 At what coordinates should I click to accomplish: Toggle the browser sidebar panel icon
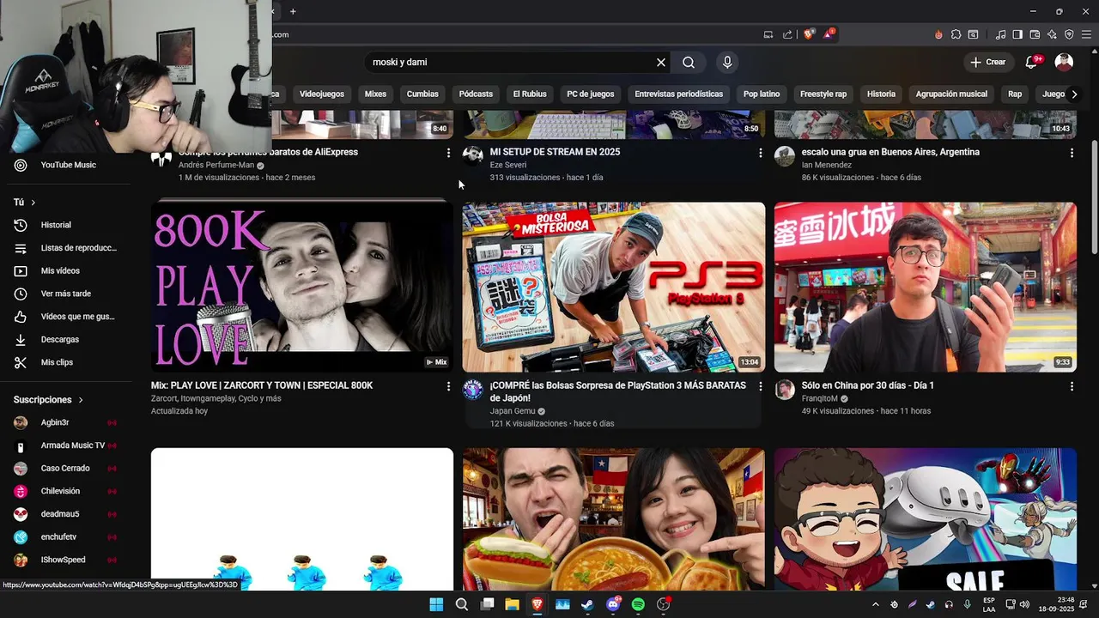coord(1017,34)
